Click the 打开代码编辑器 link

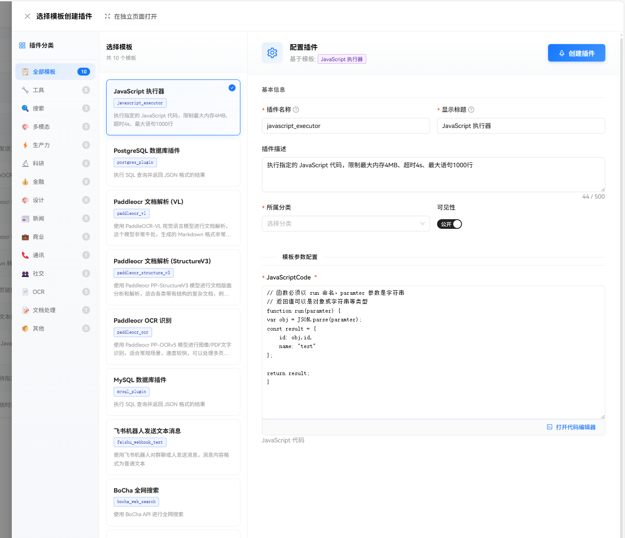coord(571,427)
